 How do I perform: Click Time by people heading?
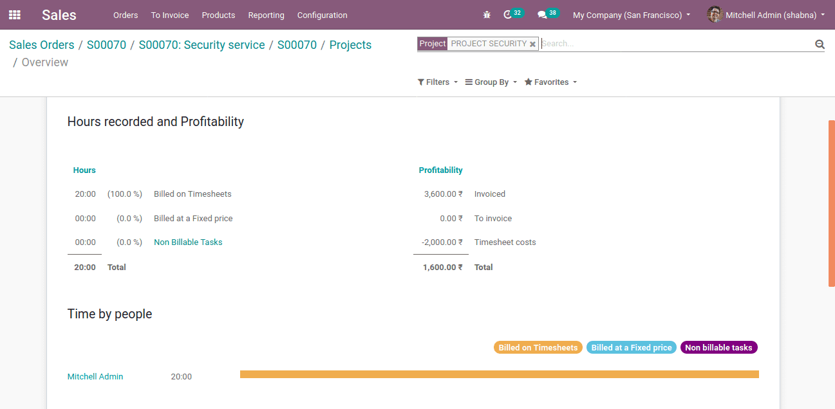coord(110,314)
